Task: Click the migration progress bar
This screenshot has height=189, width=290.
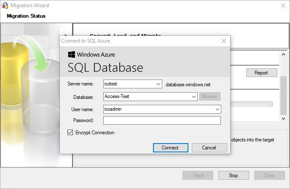Action: (x=251, y=104)
